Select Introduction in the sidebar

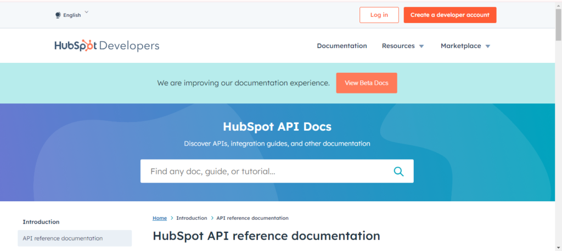click(41, 221)
